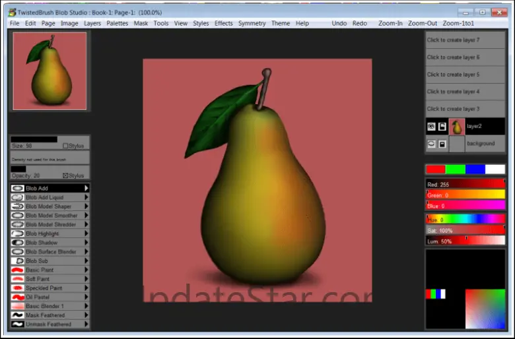Screen dimensions: 515x339
Task: Select the Blob Shadow brush icon
Action: 18,243
